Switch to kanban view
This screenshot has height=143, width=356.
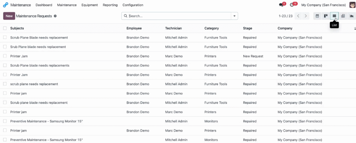click(x=325, y=16)
